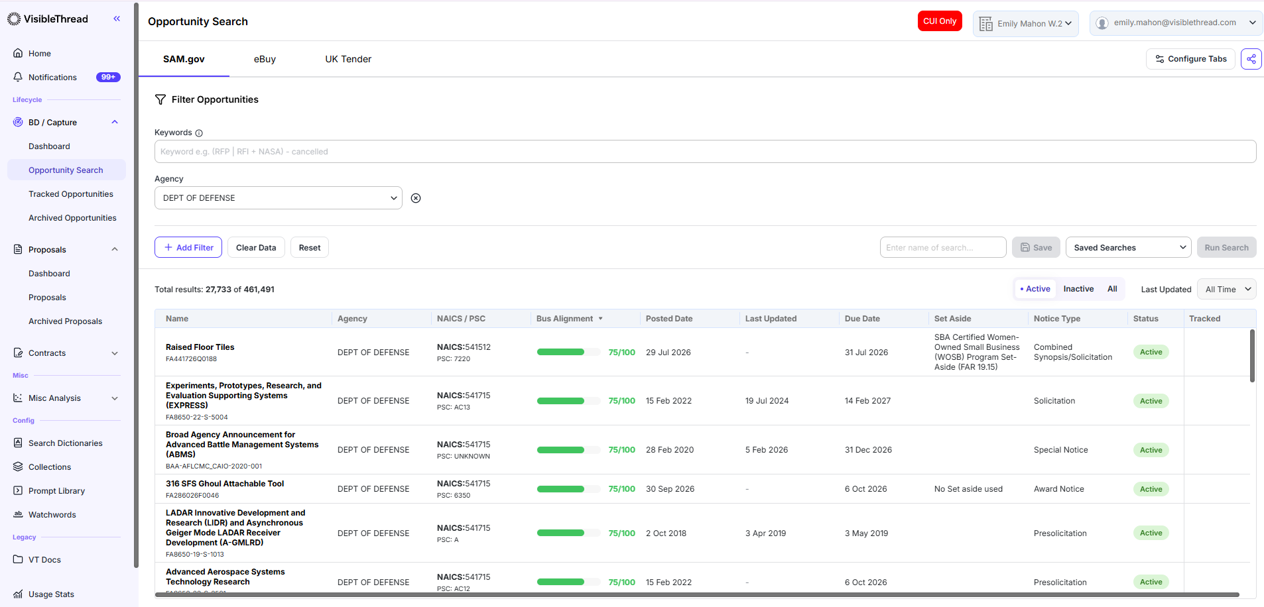This screenshot has width=1264, height=607.
Task: Open the All Time last-updated dropdown
Action: 1226,289
